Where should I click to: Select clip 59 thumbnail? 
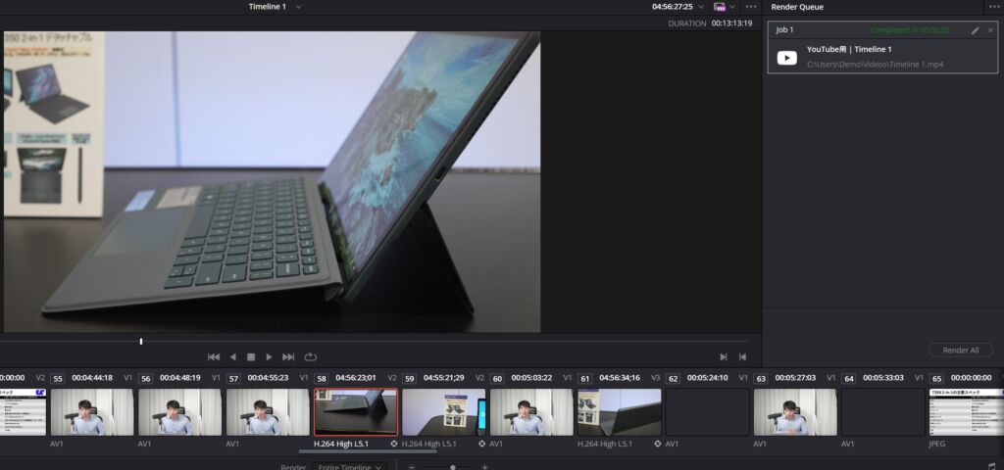pos(444,412)
